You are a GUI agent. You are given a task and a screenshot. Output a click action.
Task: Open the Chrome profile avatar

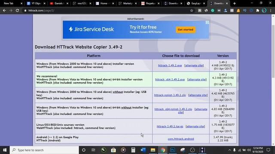click(x=264, y=10)
